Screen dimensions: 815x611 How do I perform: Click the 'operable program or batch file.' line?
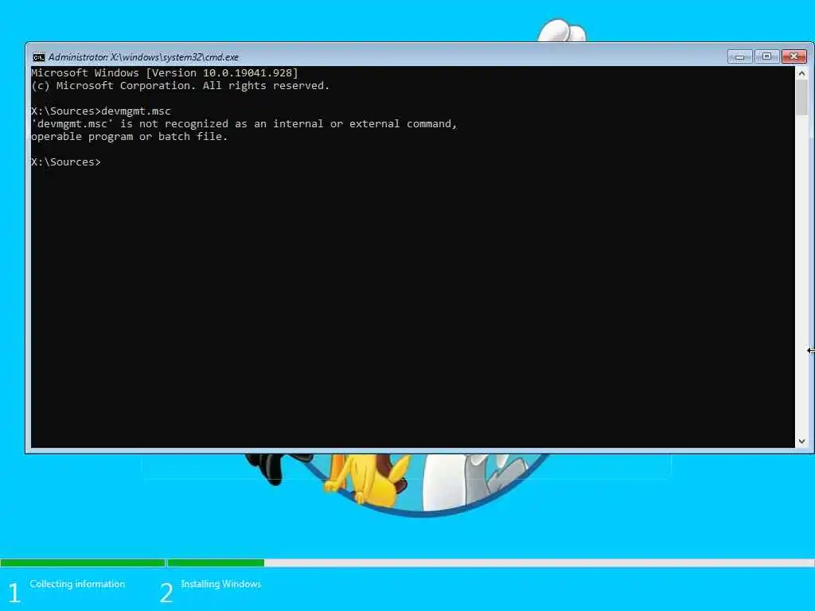click(130, 137)
